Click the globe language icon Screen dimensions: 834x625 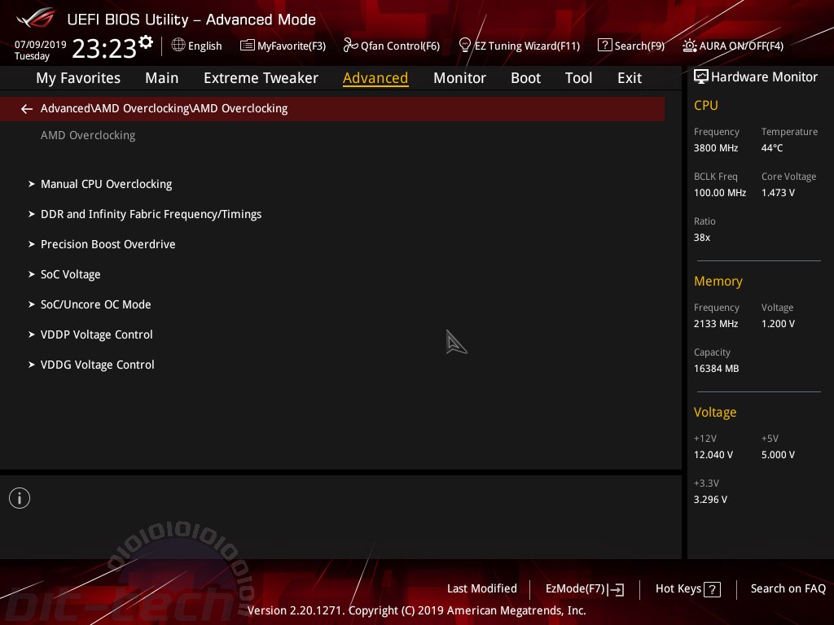[x=178, y=45]
